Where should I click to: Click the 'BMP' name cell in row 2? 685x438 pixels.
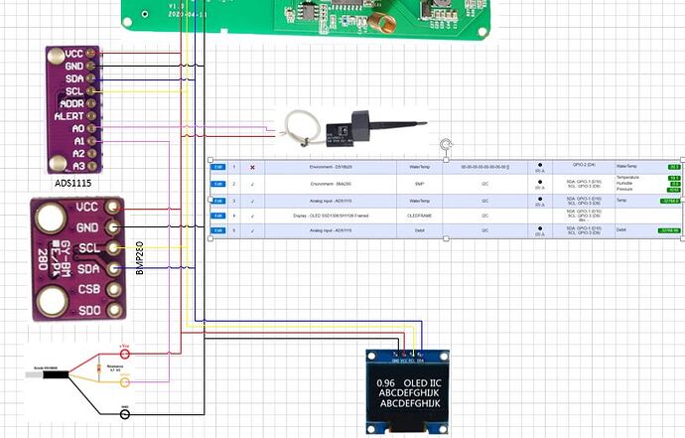419,184
